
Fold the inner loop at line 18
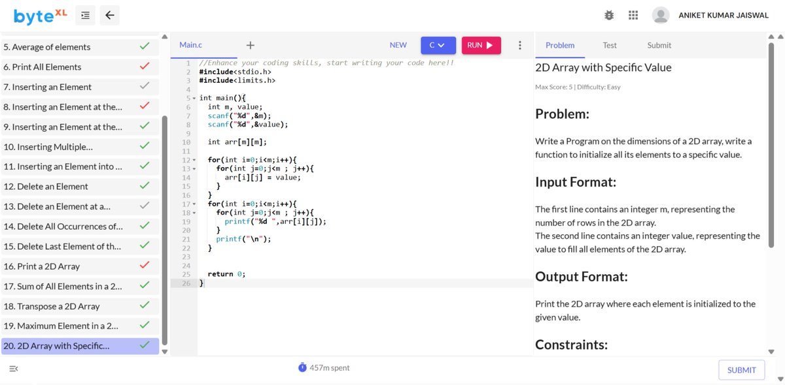[x=194, y=213]
